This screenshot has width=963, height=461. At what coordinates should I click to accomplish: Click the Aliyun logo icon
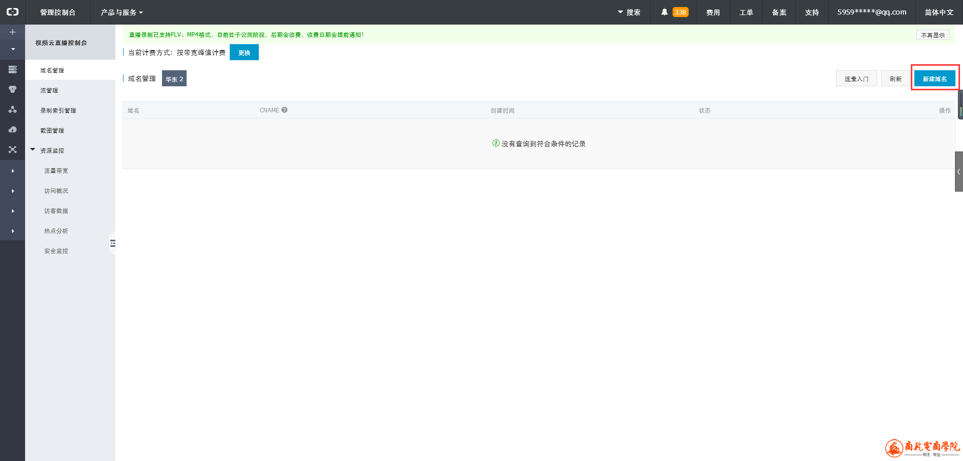13,12
